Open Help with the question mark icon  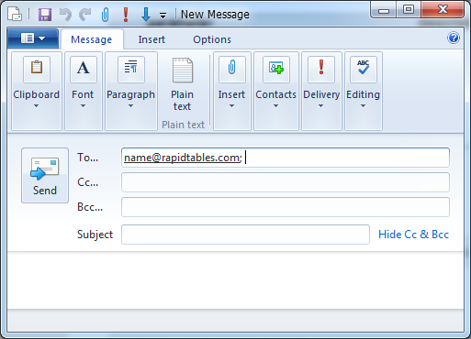[x=454, y=38]
